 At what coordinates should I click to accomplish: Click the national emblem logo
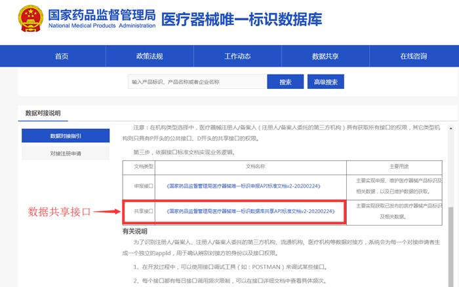tap(30, 18)
